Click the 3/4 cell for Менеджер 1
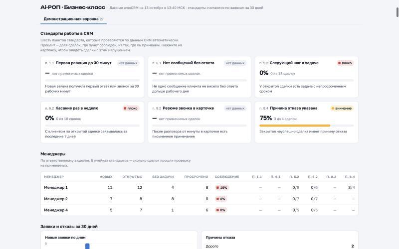Image resolution: width=399 pixels, height=249 pixels. click(x=352, y=188)
